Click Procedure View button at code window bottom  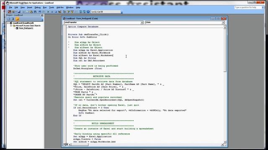point(64,145)
